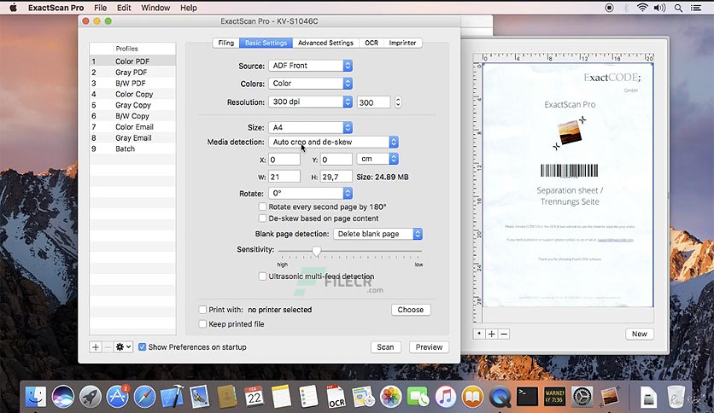Screen dimensions: 714x413
Task: Launch Siri from the Dock
Action: coord(63,396)
